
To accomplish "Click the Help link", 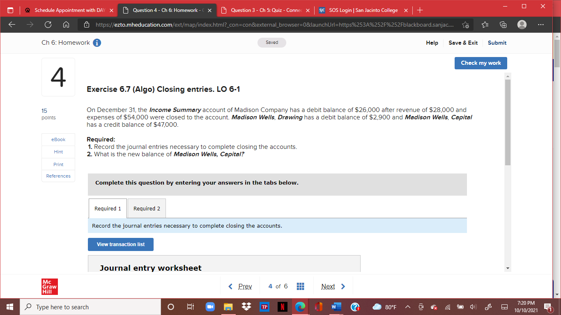I will pyautogui.click(x=432, y=43).
